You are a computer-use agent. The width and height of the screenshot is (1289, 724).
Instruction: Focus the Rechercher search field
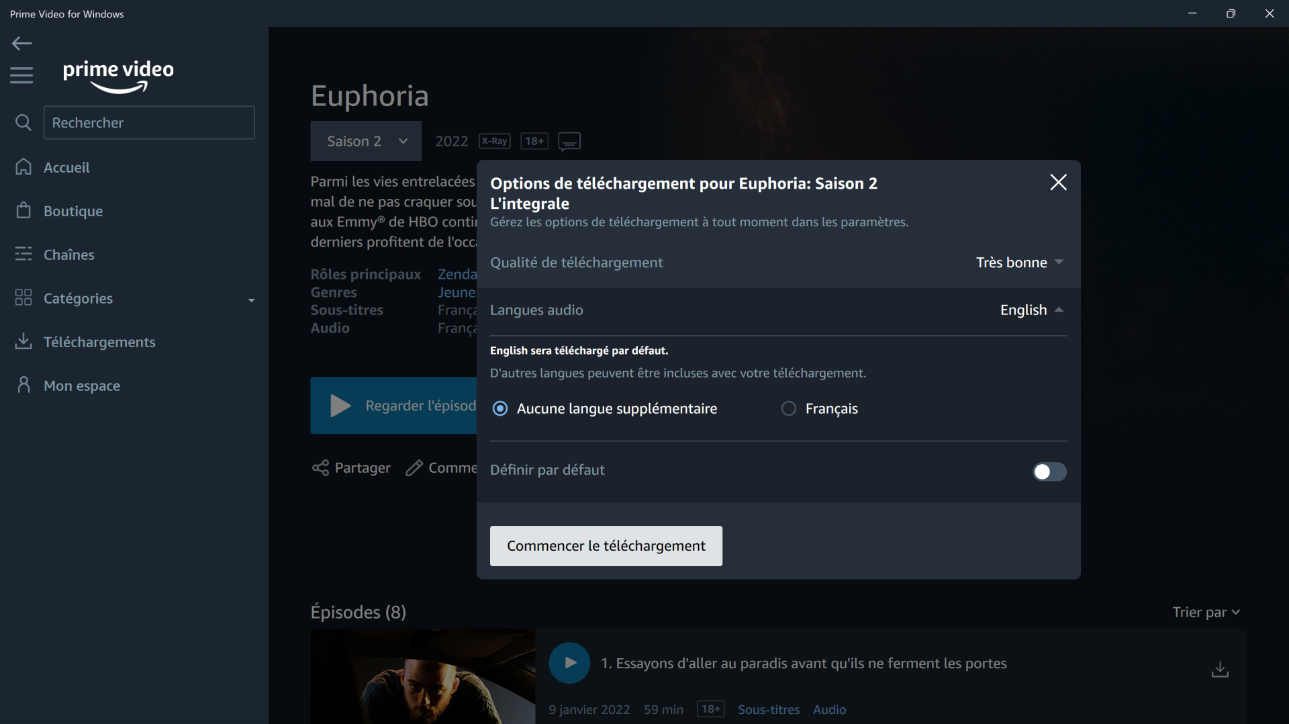click(x=149, y=122)
